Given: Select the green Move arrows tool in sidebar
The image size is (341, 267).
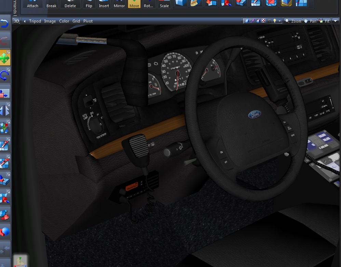Looking at the screenshot, I should tap(5, 58).
